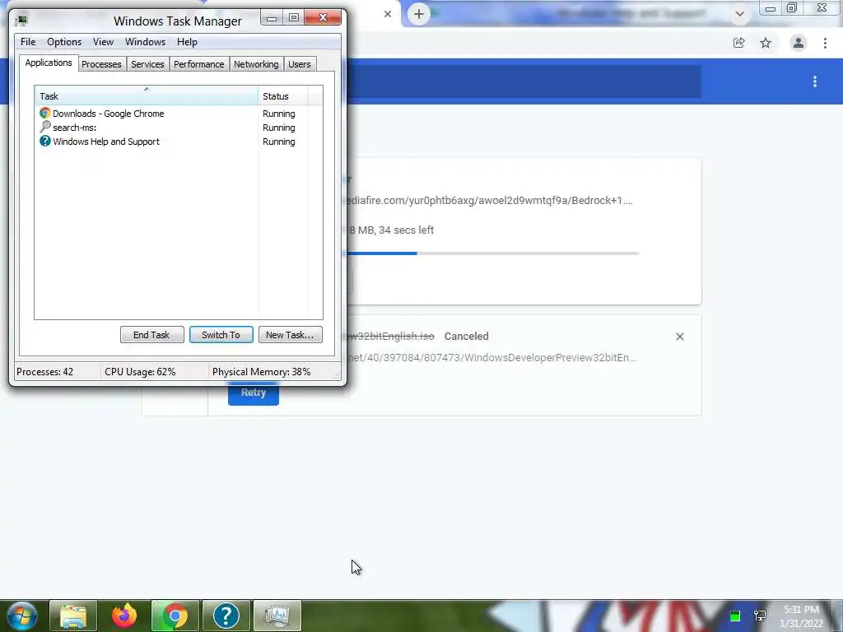Bookmark this page with the star icon
The image size is (843, 632).
point(766,43)
